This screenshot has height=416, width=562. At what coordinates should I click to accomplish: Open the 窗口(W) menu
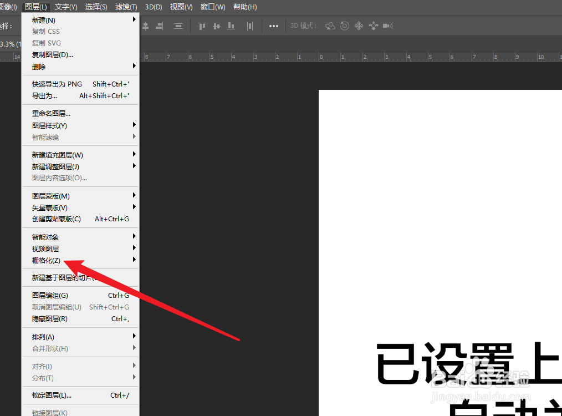(x=213, y=7)
